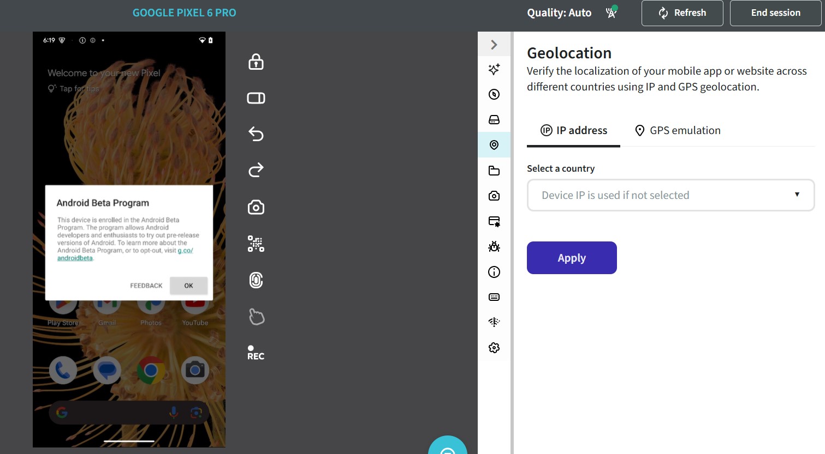Image resolution: width=825 pixels, height=454 pixels.
Task: Open the Select a country dropdown
Action: tap(670, 195)
